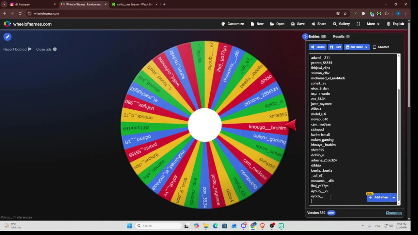
Task: Enable the Advanced checkbox
Action: pyautogui.click(x=375, y=47)
